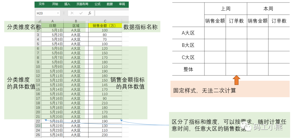292x140 pixels.
Task: Click sales value 165 in row 21
Action: [105, 116]
